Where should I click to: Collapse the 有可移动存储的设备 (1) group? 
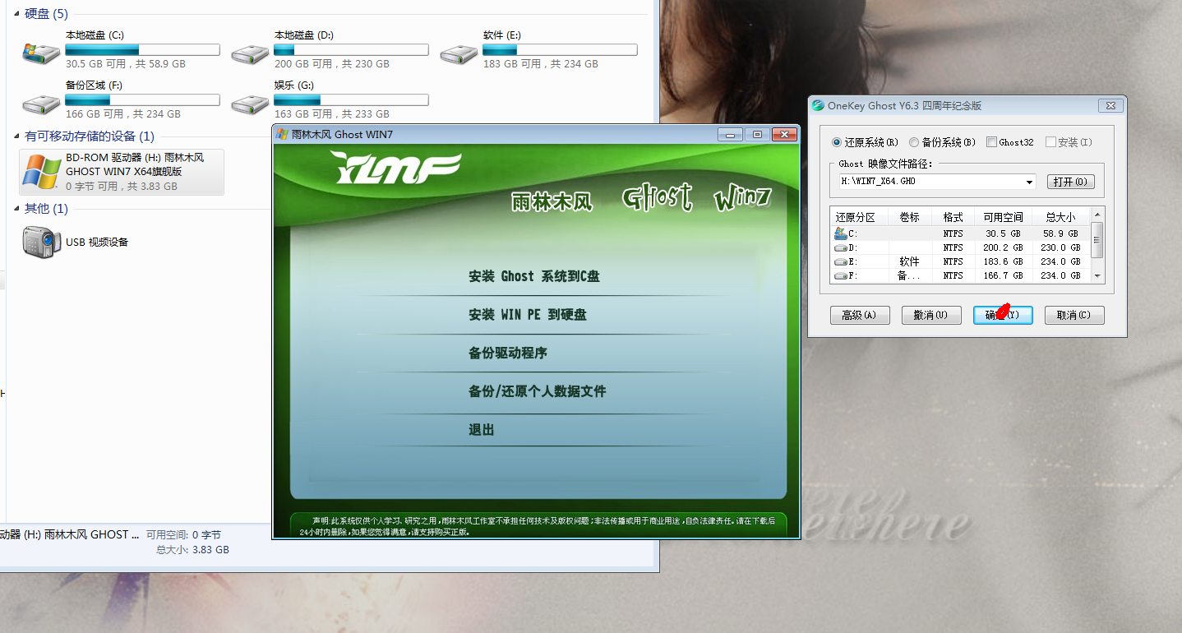(x=17, y=136)
